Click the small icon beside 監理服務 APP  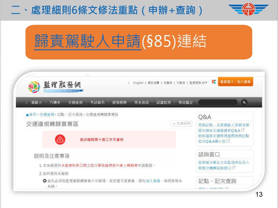(x=214, y=82)
